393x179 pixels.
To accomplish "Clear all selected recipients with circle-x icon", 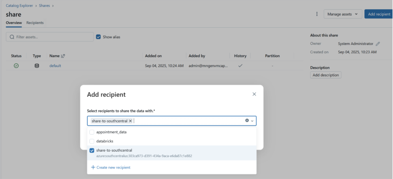I will 247,121.
